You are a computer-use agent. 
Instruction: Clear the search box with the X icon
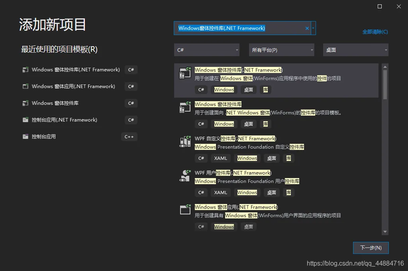pos(307,28)
